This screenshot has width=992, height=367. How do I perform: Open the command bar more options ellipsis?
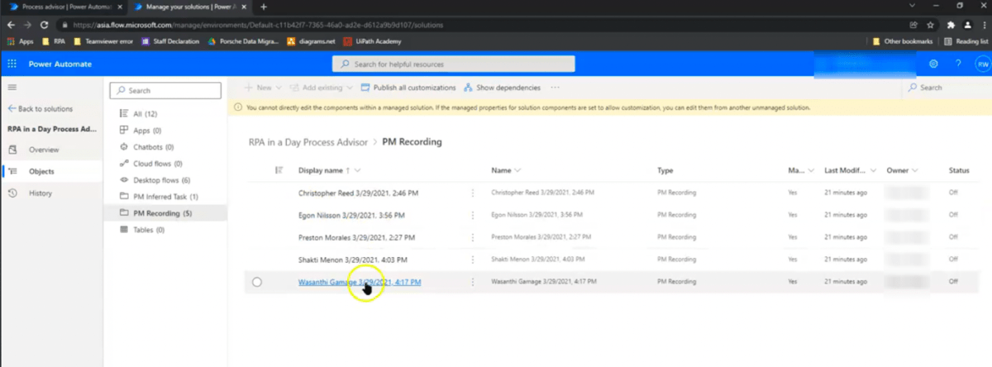[x=555, y=87]
